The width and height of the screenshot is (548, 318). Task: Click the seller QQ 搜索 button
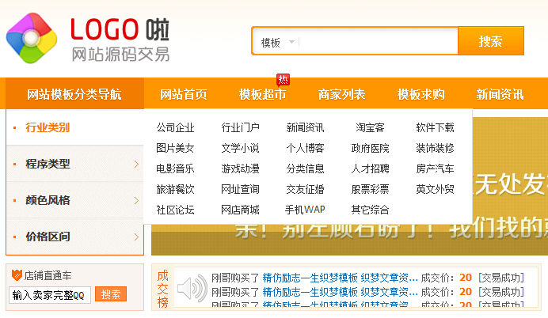[111, 294]
